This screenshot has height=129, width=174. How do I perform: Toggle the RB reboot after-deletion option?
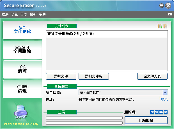pos(161,112)
